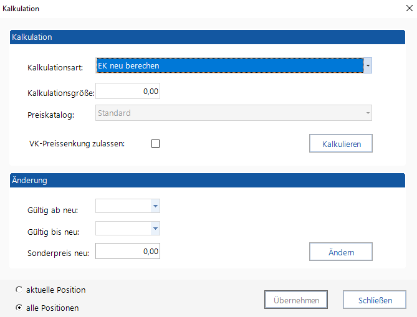Select the 'EK neu berechen' combo box field

[229, 65]
